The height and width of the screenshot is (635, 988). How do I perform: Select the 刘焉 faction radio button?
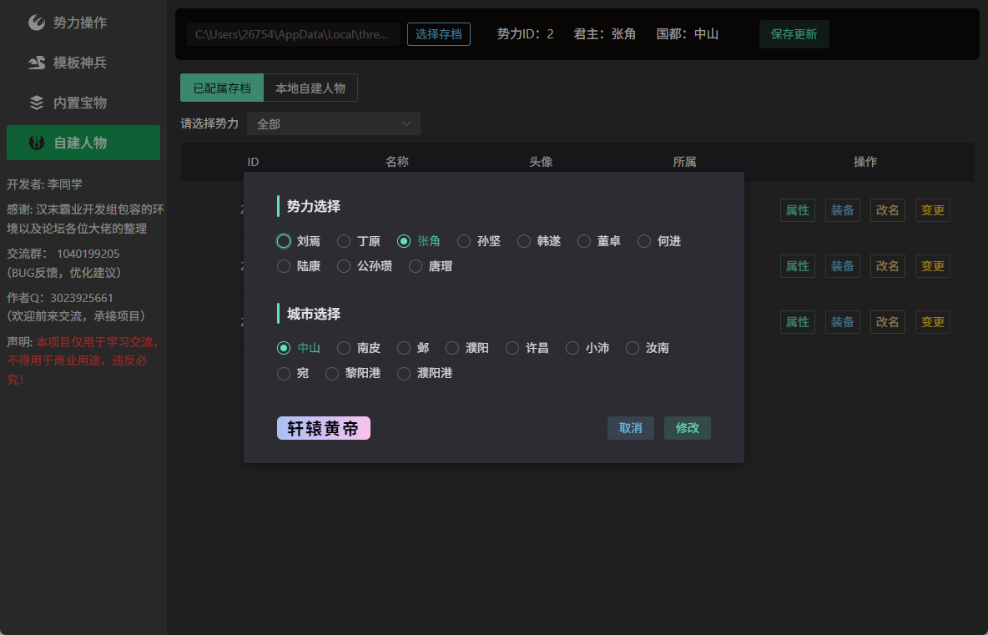coord(284,241)
